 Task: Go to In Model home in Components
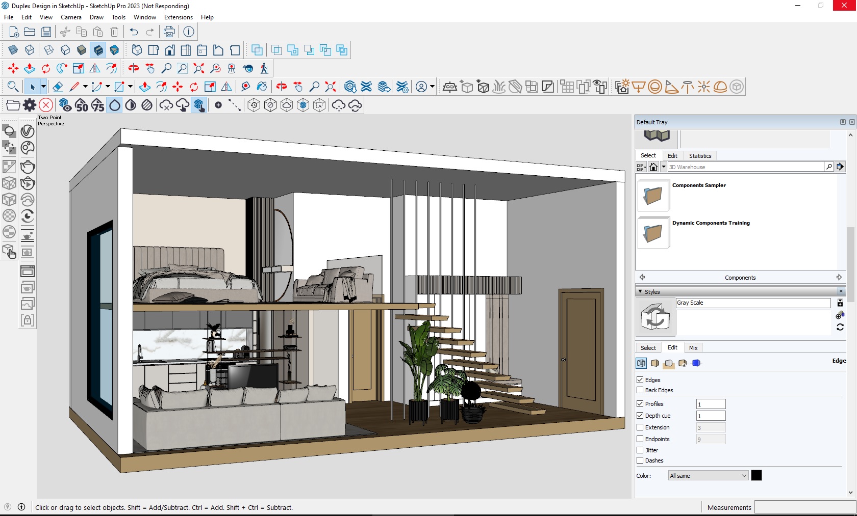pos(653,167)
